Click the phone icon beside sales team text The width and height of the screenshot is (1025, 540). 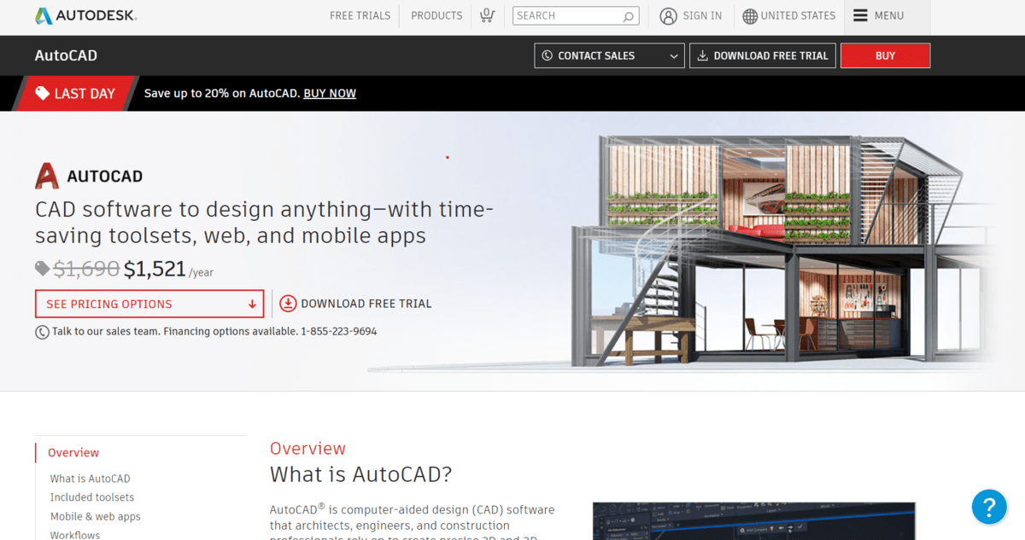tap(42, 332)
